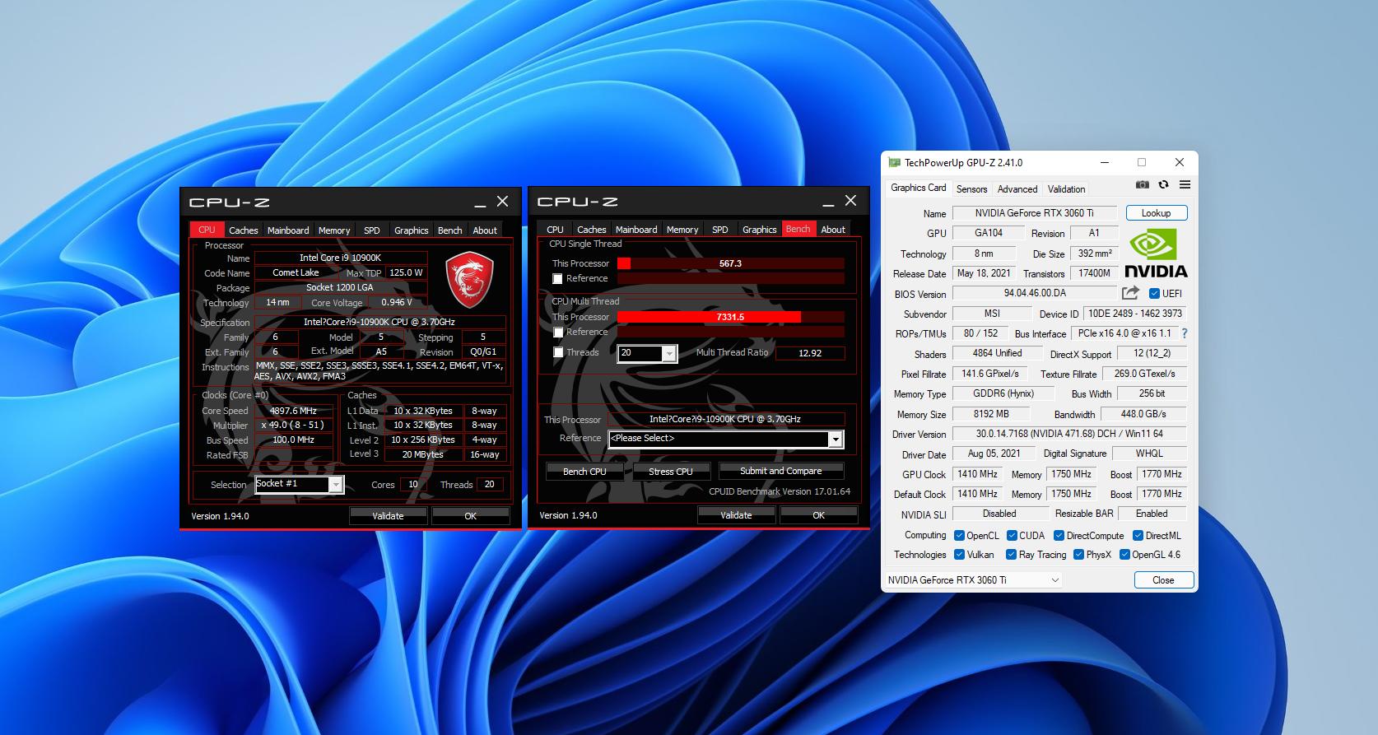1378x735 pixels.
Task: Toggle the Threads checkbox in Bench
Action: click(558, 352)
